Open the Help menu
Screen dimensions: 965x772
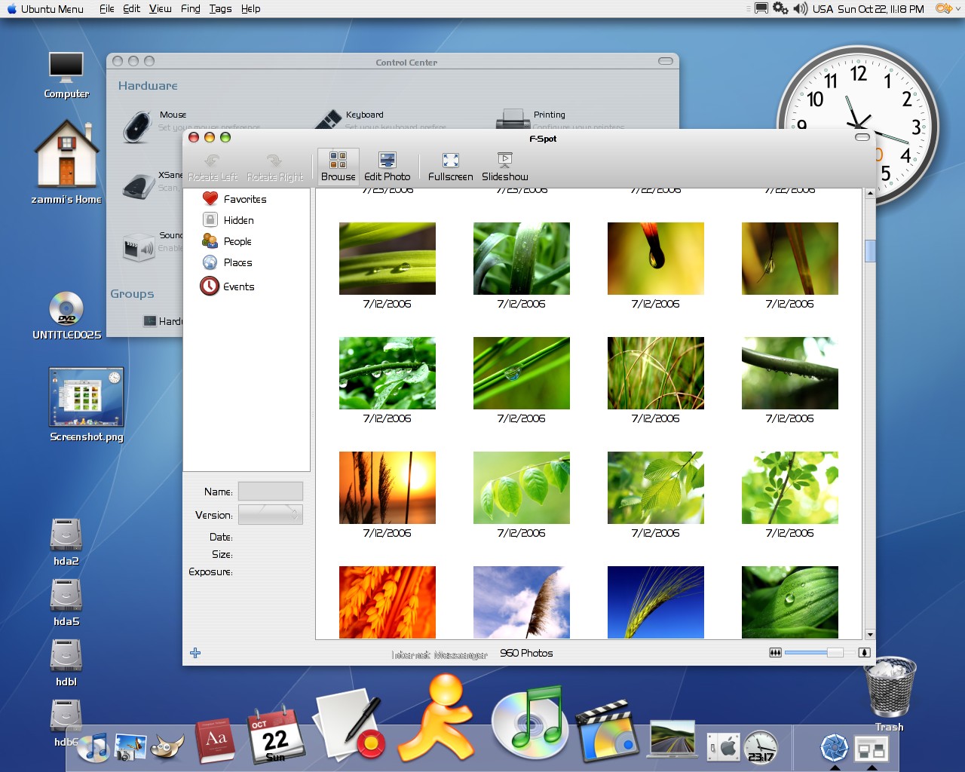pos(251,9)
